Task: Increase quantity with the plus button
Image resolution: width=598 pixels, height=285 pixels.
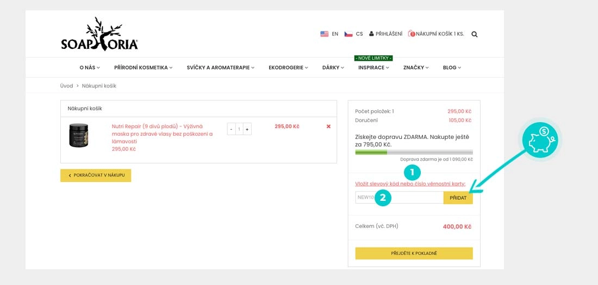Action: [247, 129]
